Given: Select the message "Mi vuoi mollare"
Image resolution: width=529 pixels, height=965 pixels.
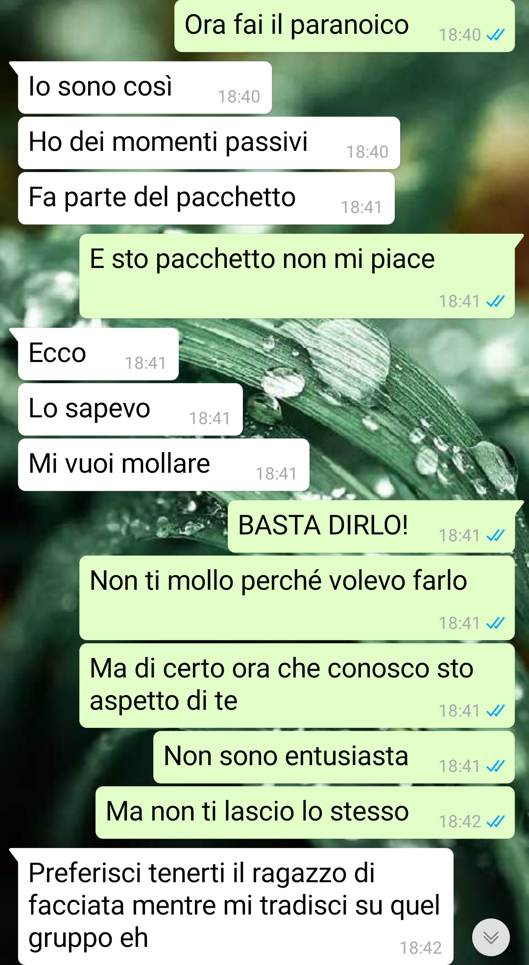Looking at the screenshot, I should coord(164,465).
